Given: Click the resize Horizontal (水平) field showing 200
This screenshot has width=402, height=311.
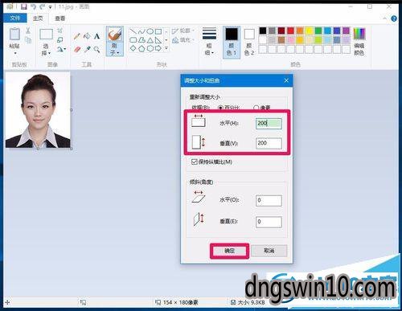Looking at the screenshot, I should 269,124.
